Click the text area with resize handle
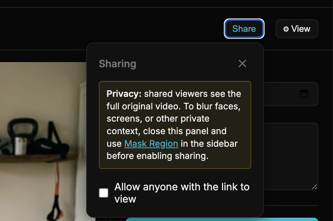 pos(291,156)
